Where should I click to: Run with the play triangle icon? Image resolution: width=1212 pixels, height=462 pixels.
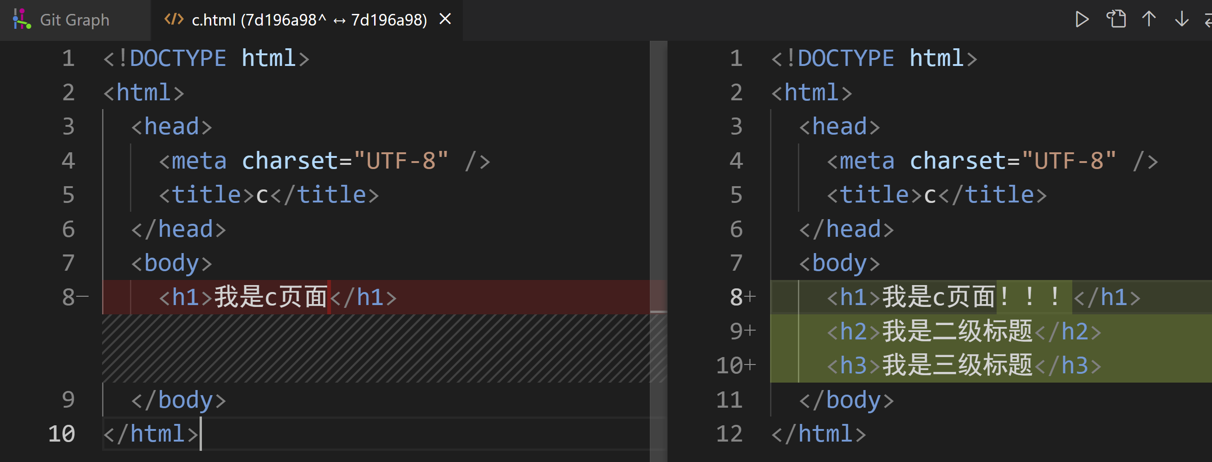pyautogui.click(x=1082, y=20)
